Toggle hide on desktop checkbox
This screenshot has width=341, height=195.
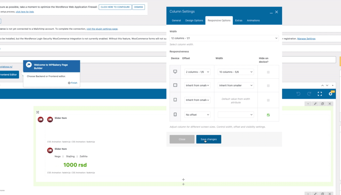tap(268, 72)
